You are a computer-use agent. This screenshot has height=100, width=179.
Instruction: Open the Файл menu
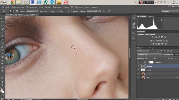click(8, 7)
